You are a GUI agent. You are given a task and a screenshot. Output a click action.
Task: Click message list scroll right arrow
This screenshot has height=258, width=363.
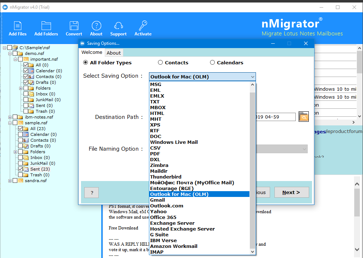[353, 122]
